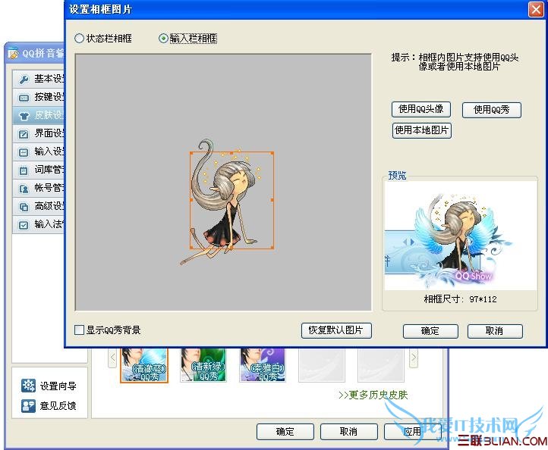Select the 清澈蓝 QQ秀 skin thumbnail
This screenshot has height=450, width=548.
[144, 365]
